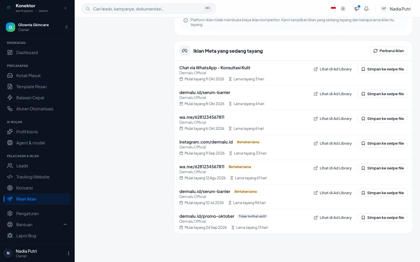Image resolution: width=420 pixels, height=262 pixels.
Task: Open the Nadia Putri three-dot menu
Action: pos(69,253)
